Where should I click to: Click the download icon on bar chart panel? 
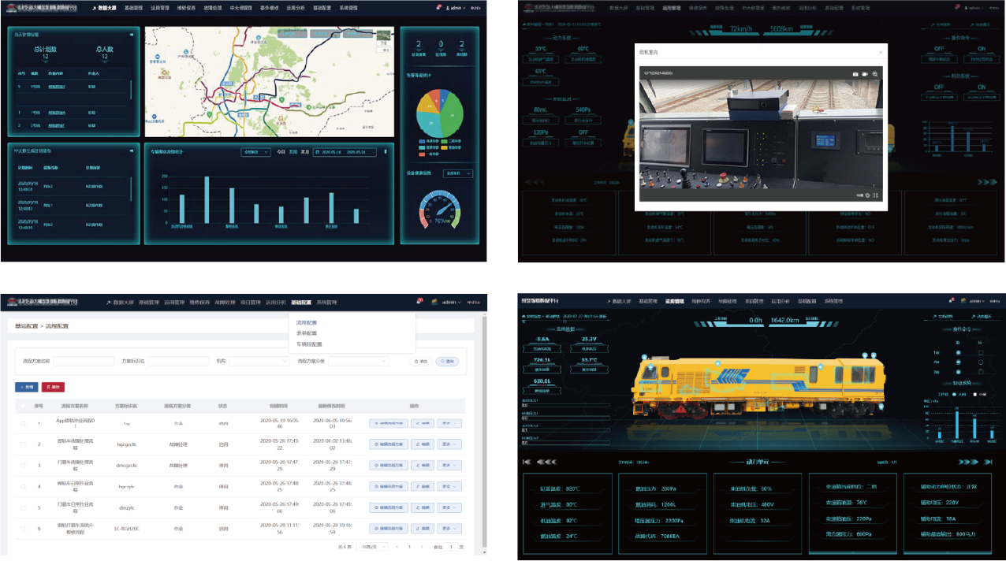[386, 152]
